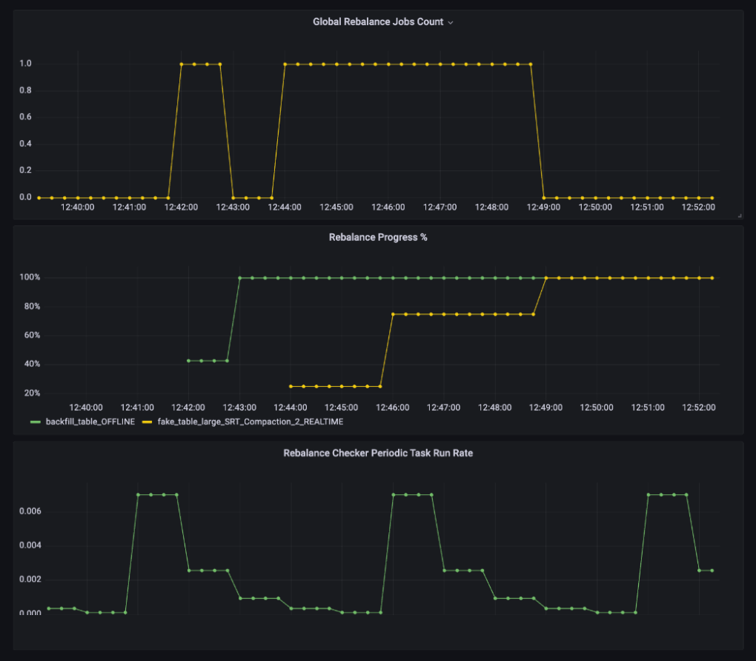The height and width of the screenshot is (661, 756).
Task: Open the Global Rebalance Jobs Count panel menu
Action: pyautogui.click(x=377, y=22)
